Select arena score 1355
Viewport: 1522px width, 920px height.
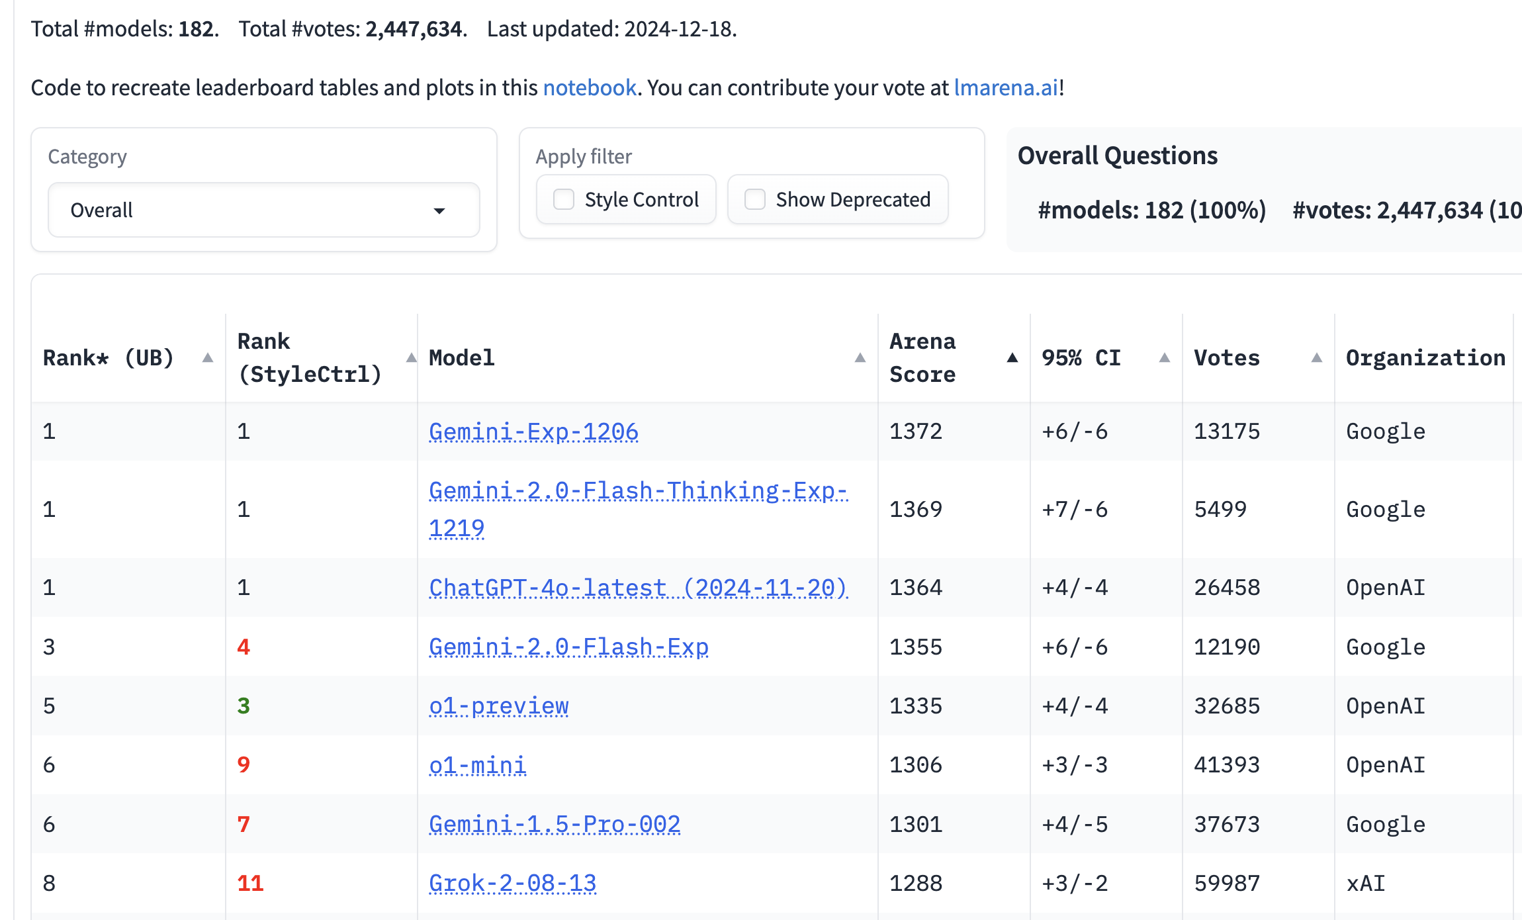pos(916,647)
